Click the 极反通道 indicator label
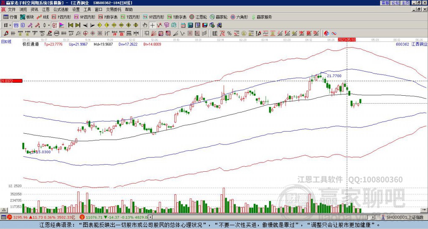The width and height of the screenshot is (428, 229). point(31,44)
